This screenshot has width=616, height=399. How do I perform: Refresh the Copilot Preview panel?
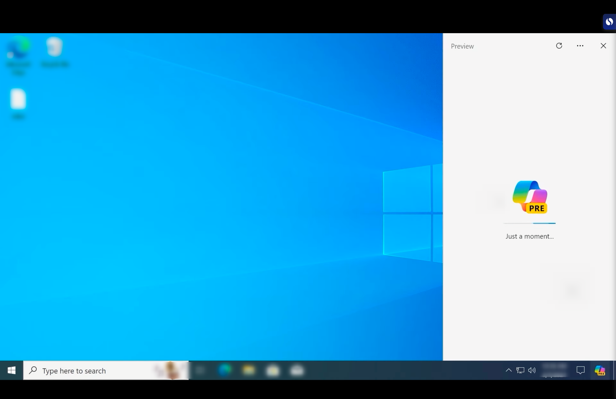click(x=559, y=46)
